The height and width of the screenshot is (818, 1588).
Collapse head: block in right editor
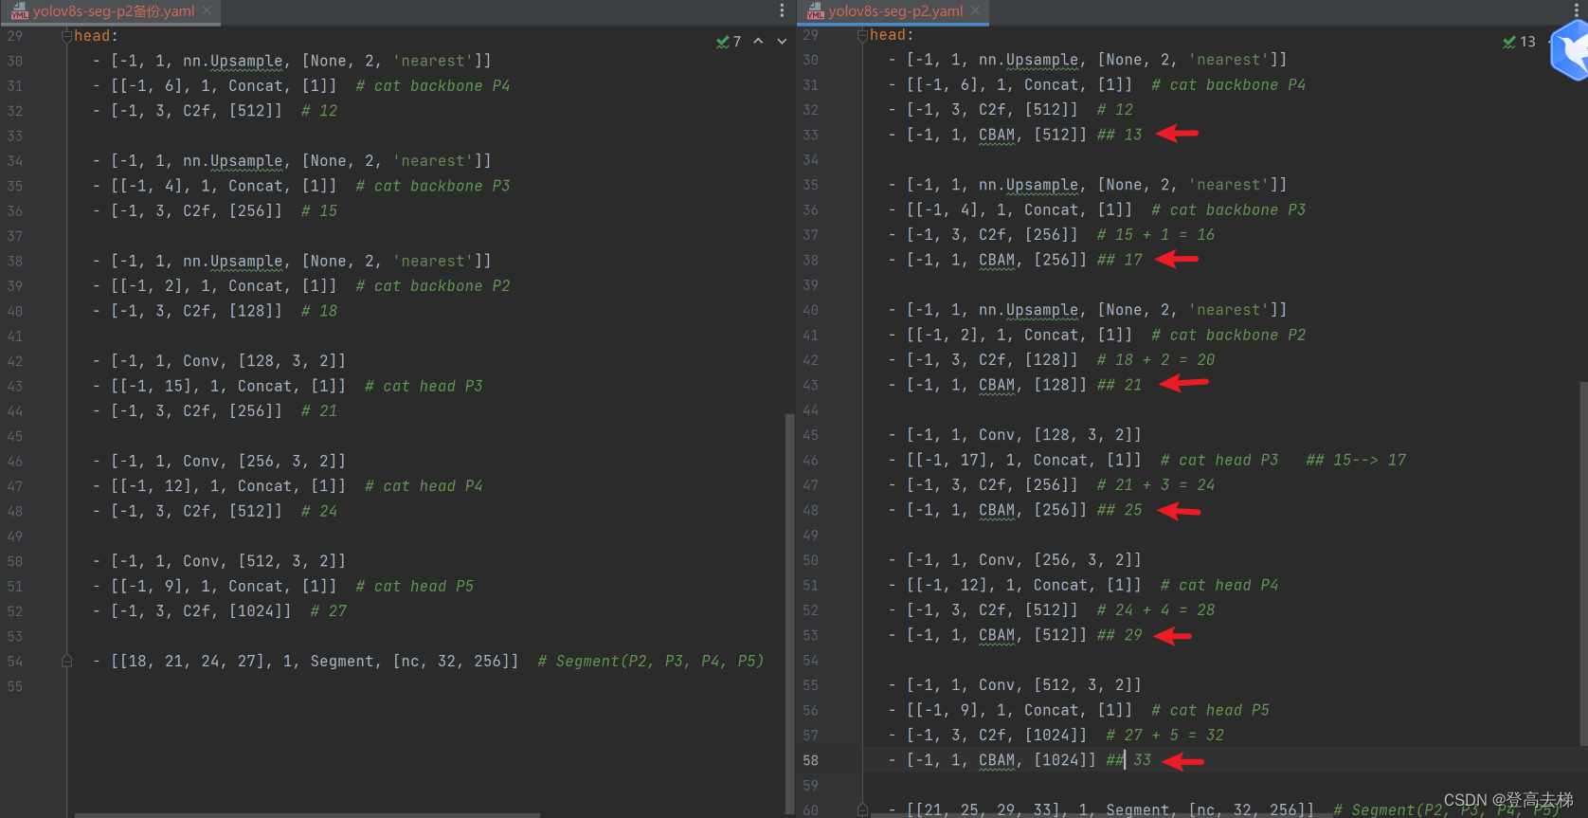tap(862, 35)
